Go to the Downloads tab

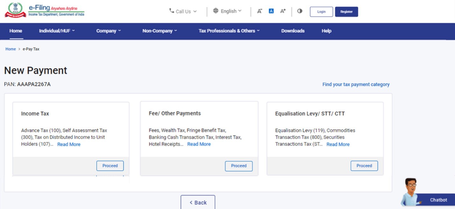(293, 31)
